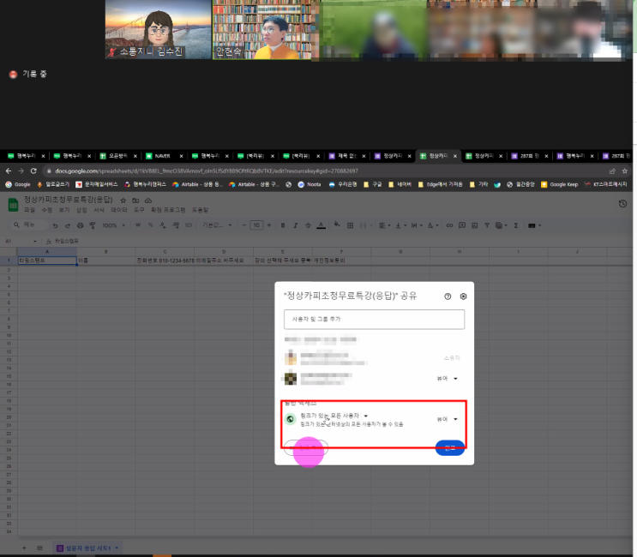Image resolution: width=637 pixels, height=557 pixels.
Task: Select column C header
Action: pos(165,252)
